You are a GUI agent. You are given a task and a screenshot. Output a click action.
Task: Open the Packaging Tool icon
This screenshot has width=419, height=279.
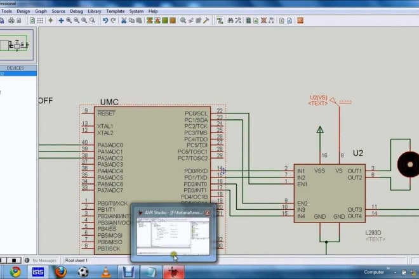click(x=198, y=20)
